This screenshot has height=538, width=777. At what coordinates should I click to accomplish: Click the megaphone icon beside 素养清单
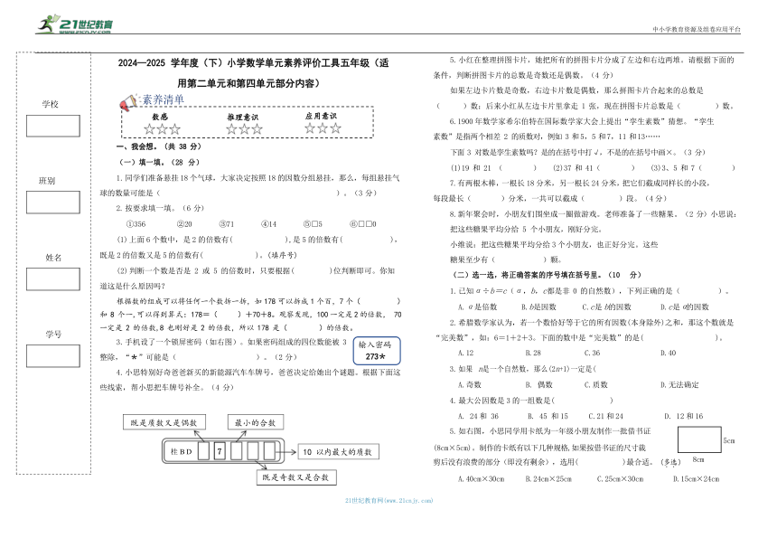pyautogui.click(x=128, y=103)
